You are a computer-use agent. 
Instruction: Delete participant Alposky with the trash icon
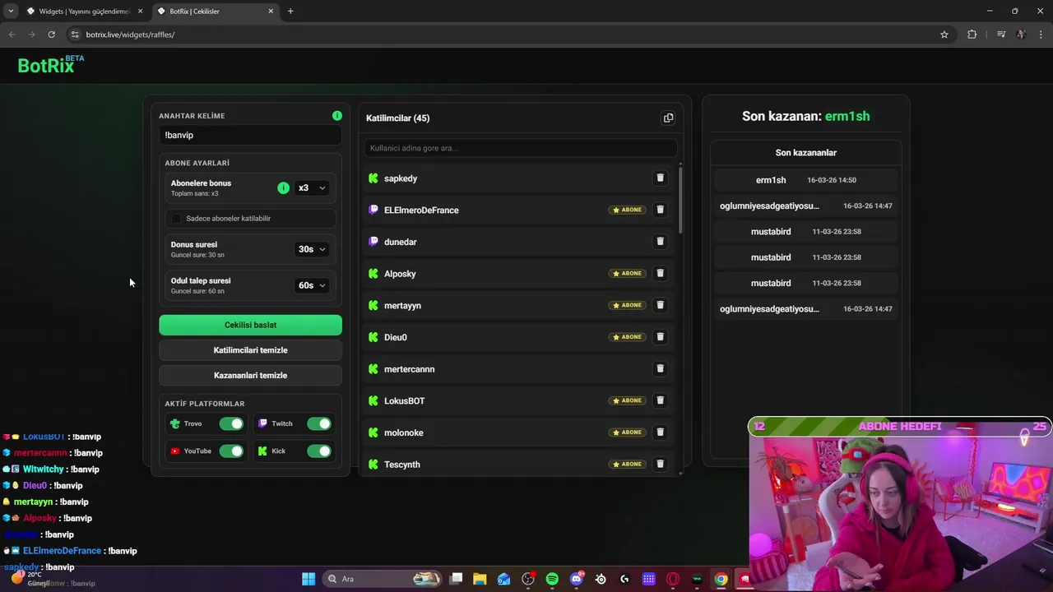(660, 274)
